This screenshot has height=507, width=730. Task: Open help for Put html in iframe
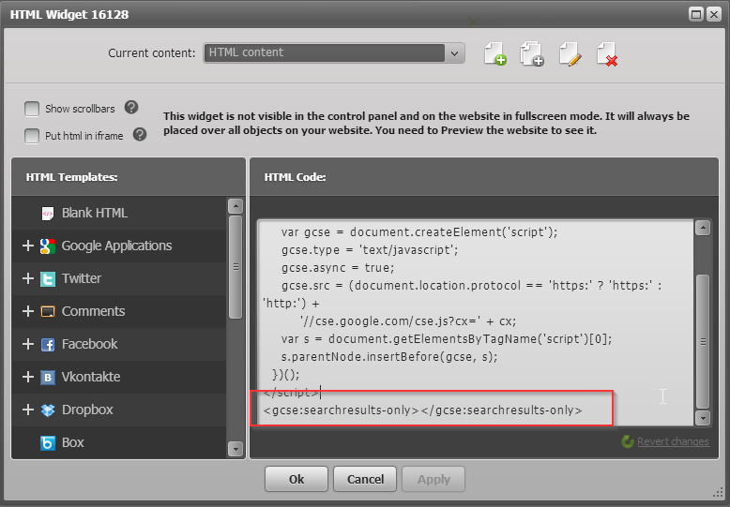[140, 134]
